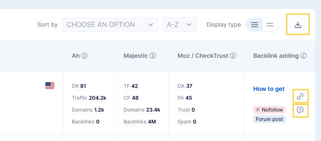Select the Forum post tag

[x=269, y=119]
